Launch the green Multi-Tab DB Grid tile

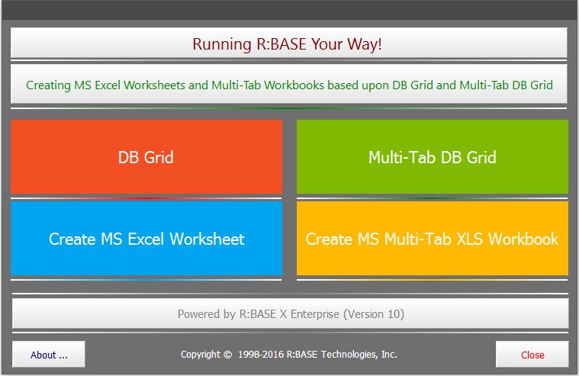(x=432, y=157)
